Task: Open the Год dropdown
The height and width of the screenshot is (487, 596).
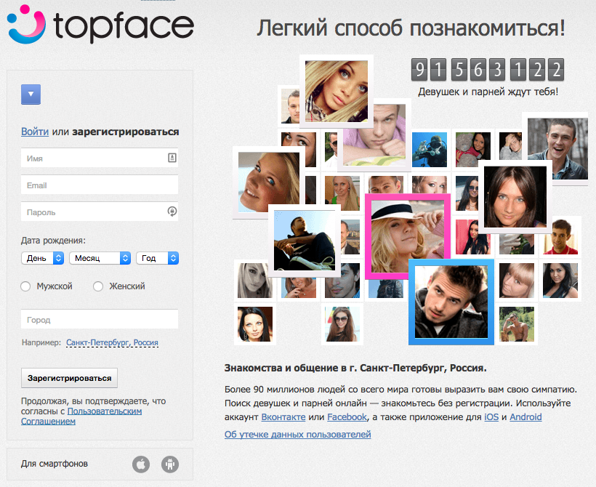Action: (158, 258)
